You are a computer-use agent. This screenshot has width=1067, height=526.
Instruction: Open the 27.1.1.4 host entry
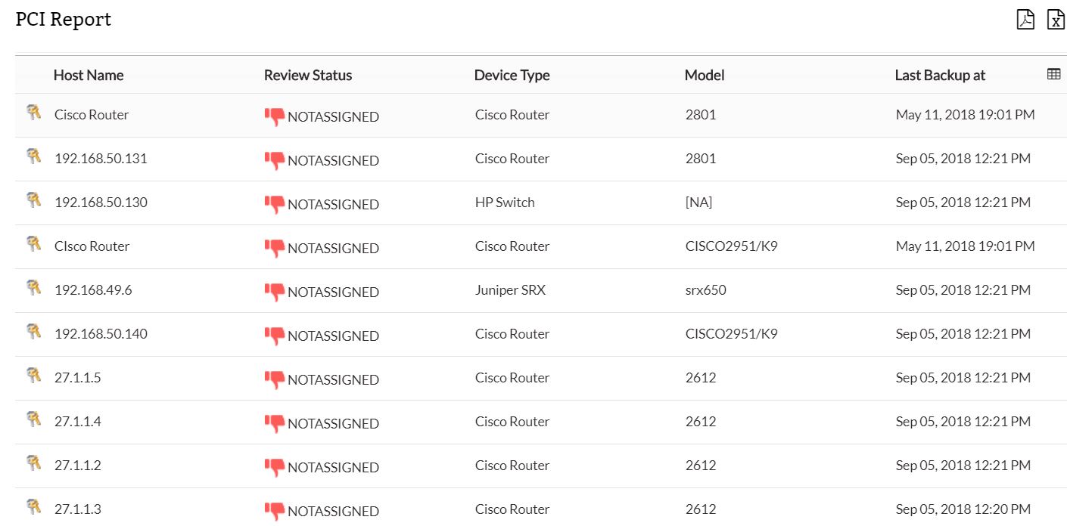[x=77, y=422]
